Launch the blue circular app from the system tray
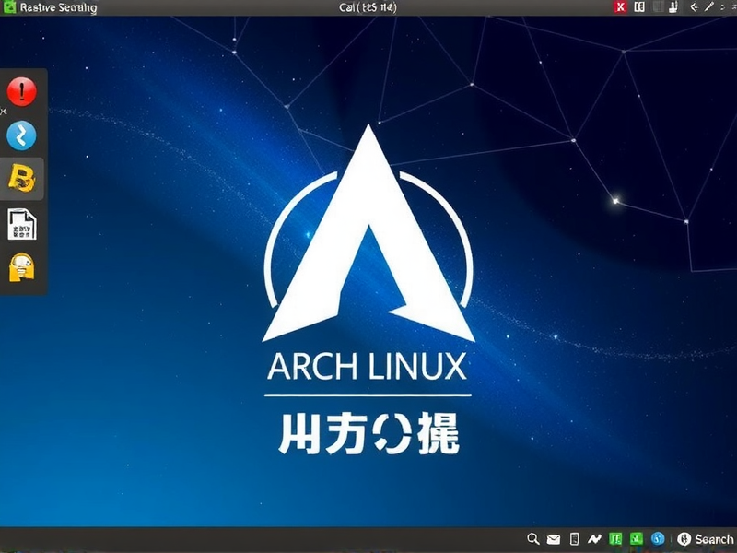This screenshot has height=553, width=737. point(656,538)
